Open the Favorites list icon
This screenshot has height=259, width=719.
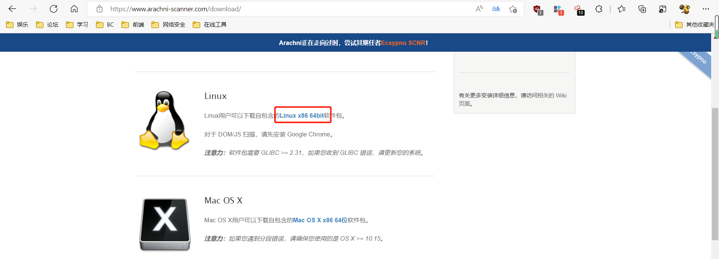tap(622, 9)
